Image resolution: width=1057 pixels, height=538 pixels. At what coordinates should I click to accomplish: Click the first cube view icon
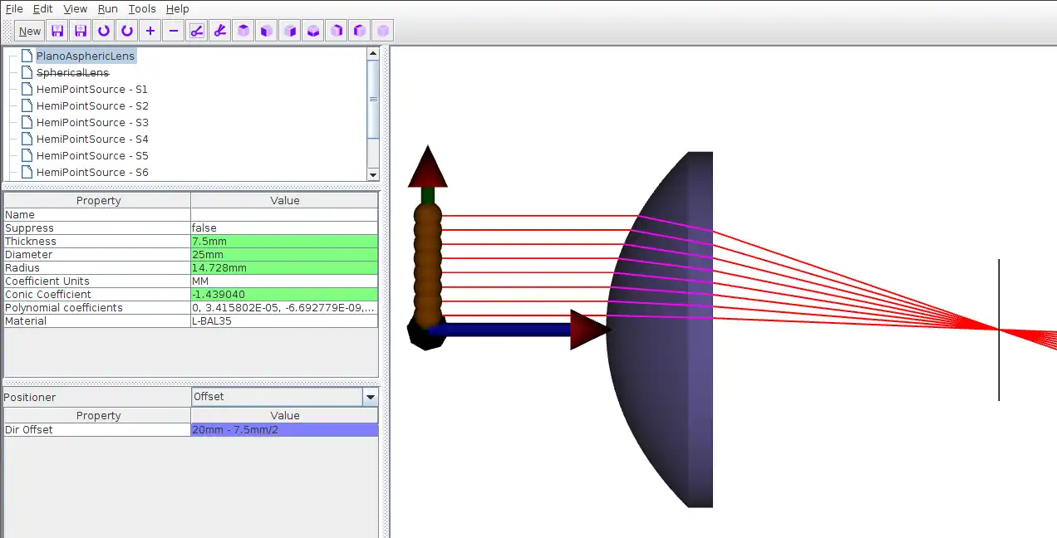[x=243, y=31]
